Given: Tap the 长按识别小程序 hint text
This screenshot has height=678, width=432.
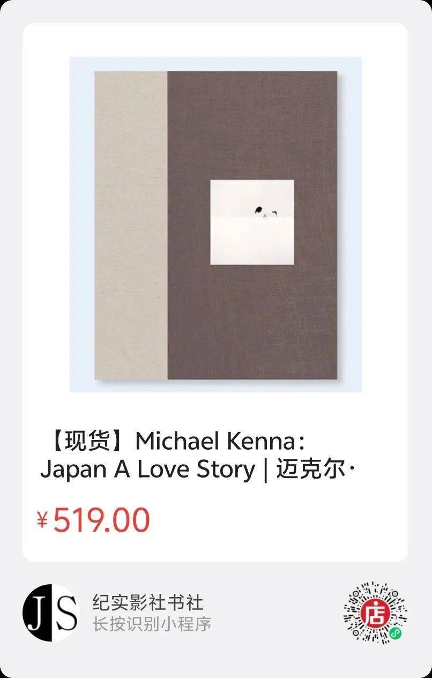Looking at the screenshot, I should point(152,624).
